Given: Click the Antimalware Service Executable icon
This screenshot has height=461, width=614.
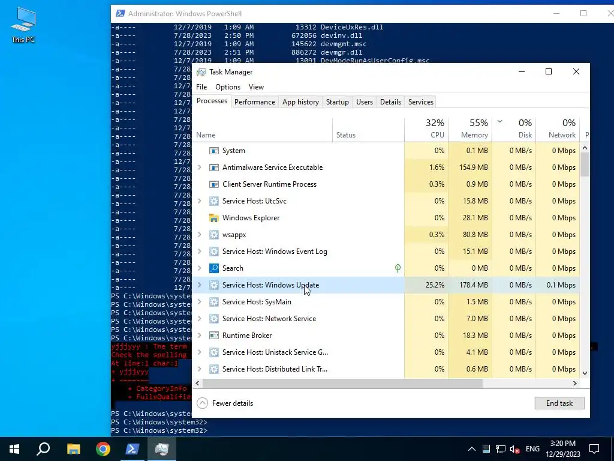Looking at the screenshot, I should (x=214, y=168).
